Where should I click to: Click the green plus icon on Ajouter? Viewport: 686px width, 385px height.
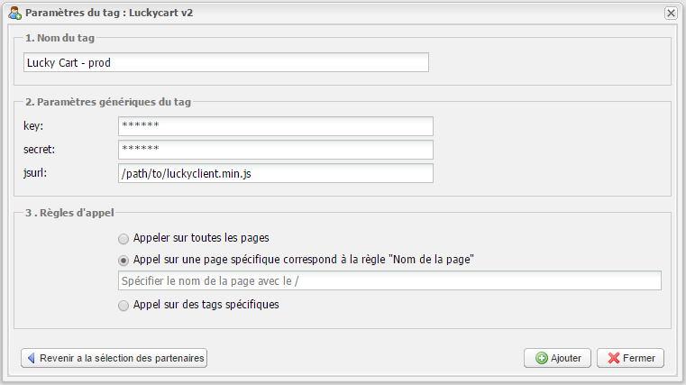tap(541, 358)
